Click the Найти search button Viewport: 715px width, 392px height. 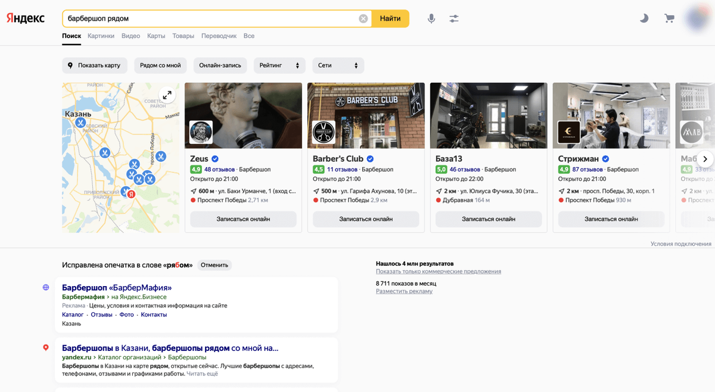pos(390,18)
